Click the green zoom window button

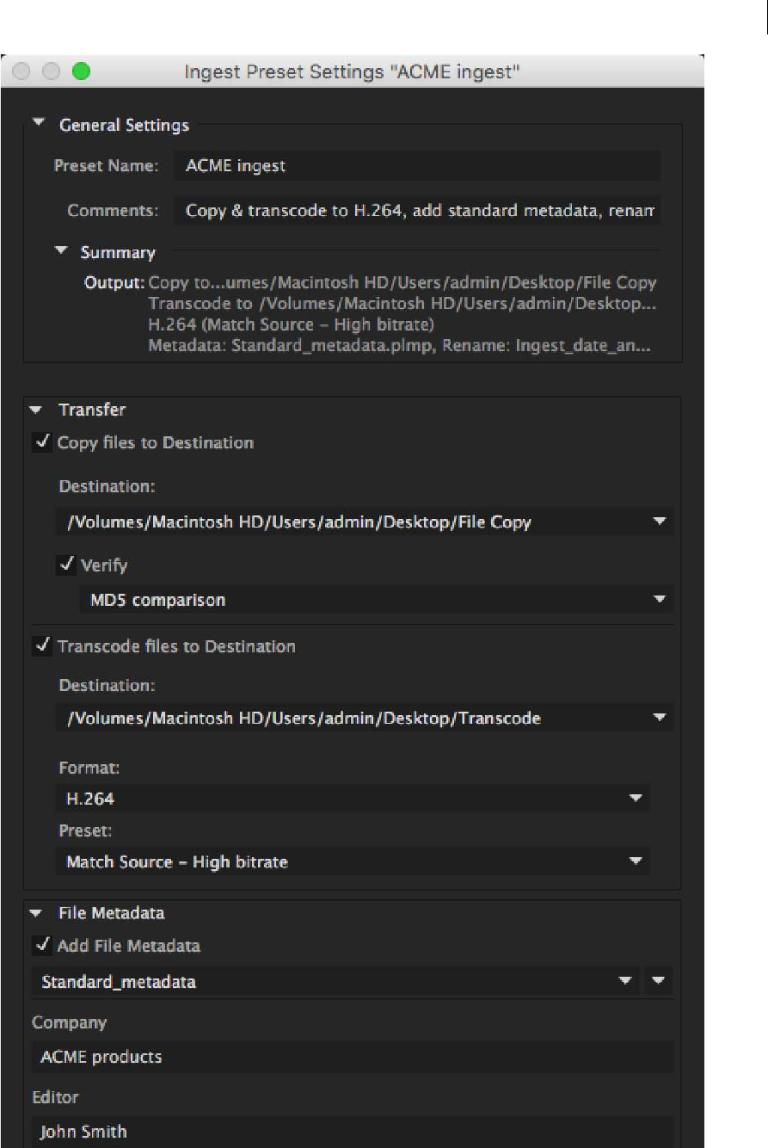[x=81, y=71]
